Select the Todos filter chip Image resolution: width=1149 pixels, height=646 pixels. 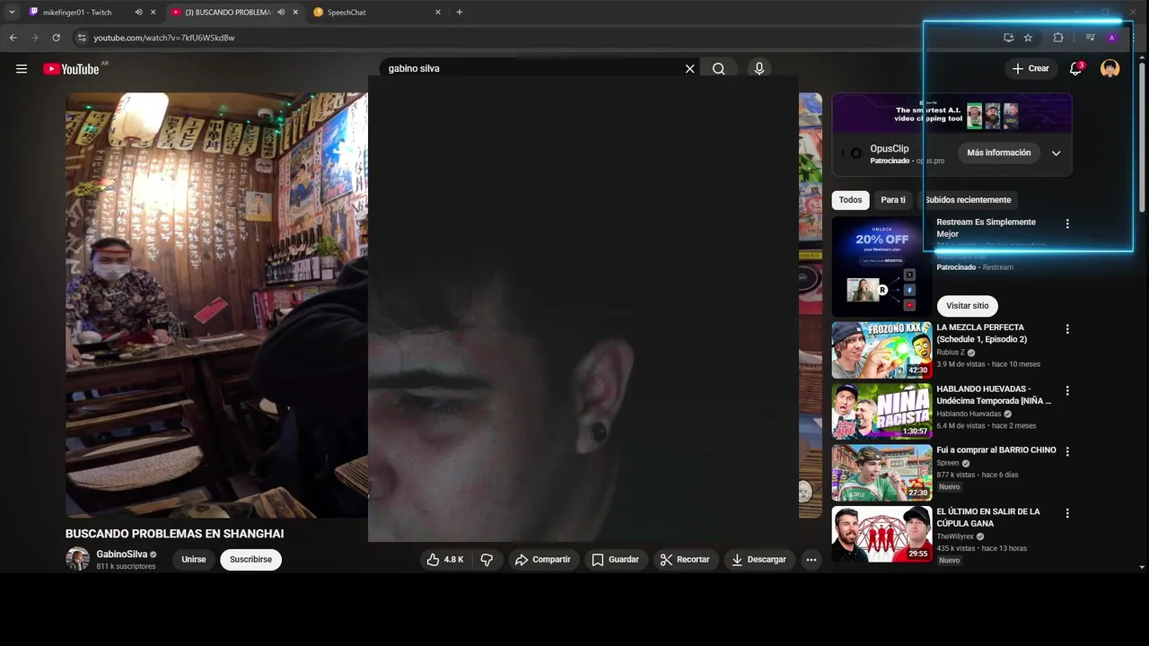(850, 200)
